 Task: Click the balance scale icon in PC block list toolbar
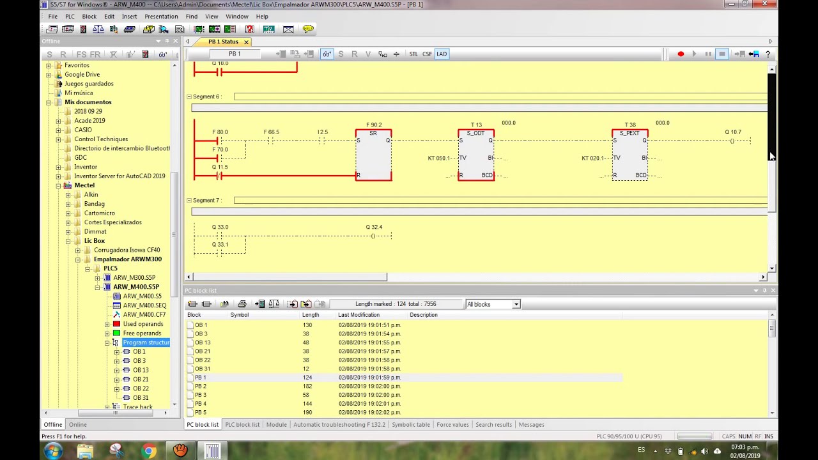point(274,303)
